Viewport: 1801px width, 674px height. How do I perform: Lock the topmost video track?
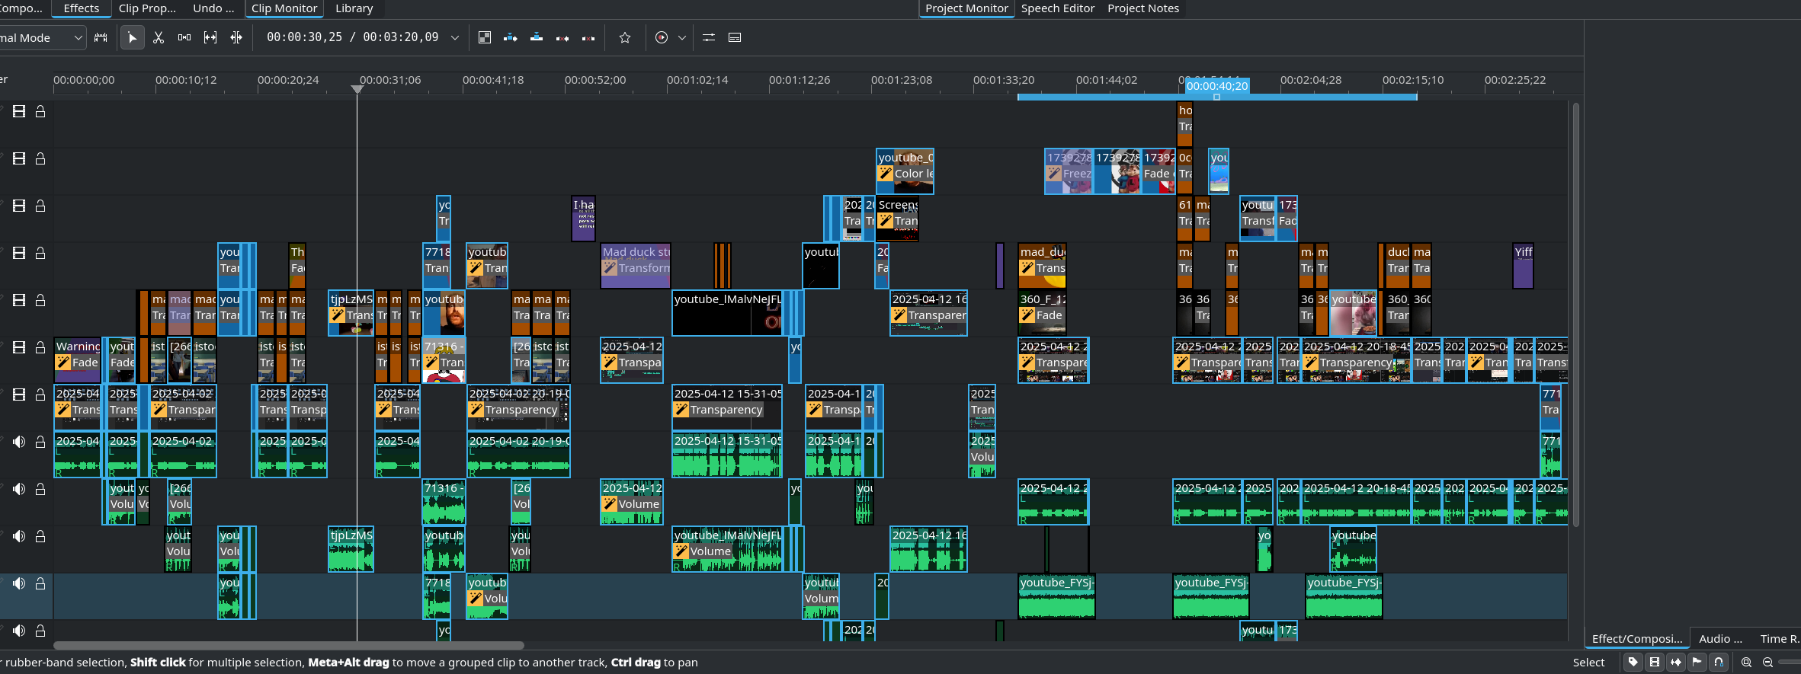click(40, 111)
